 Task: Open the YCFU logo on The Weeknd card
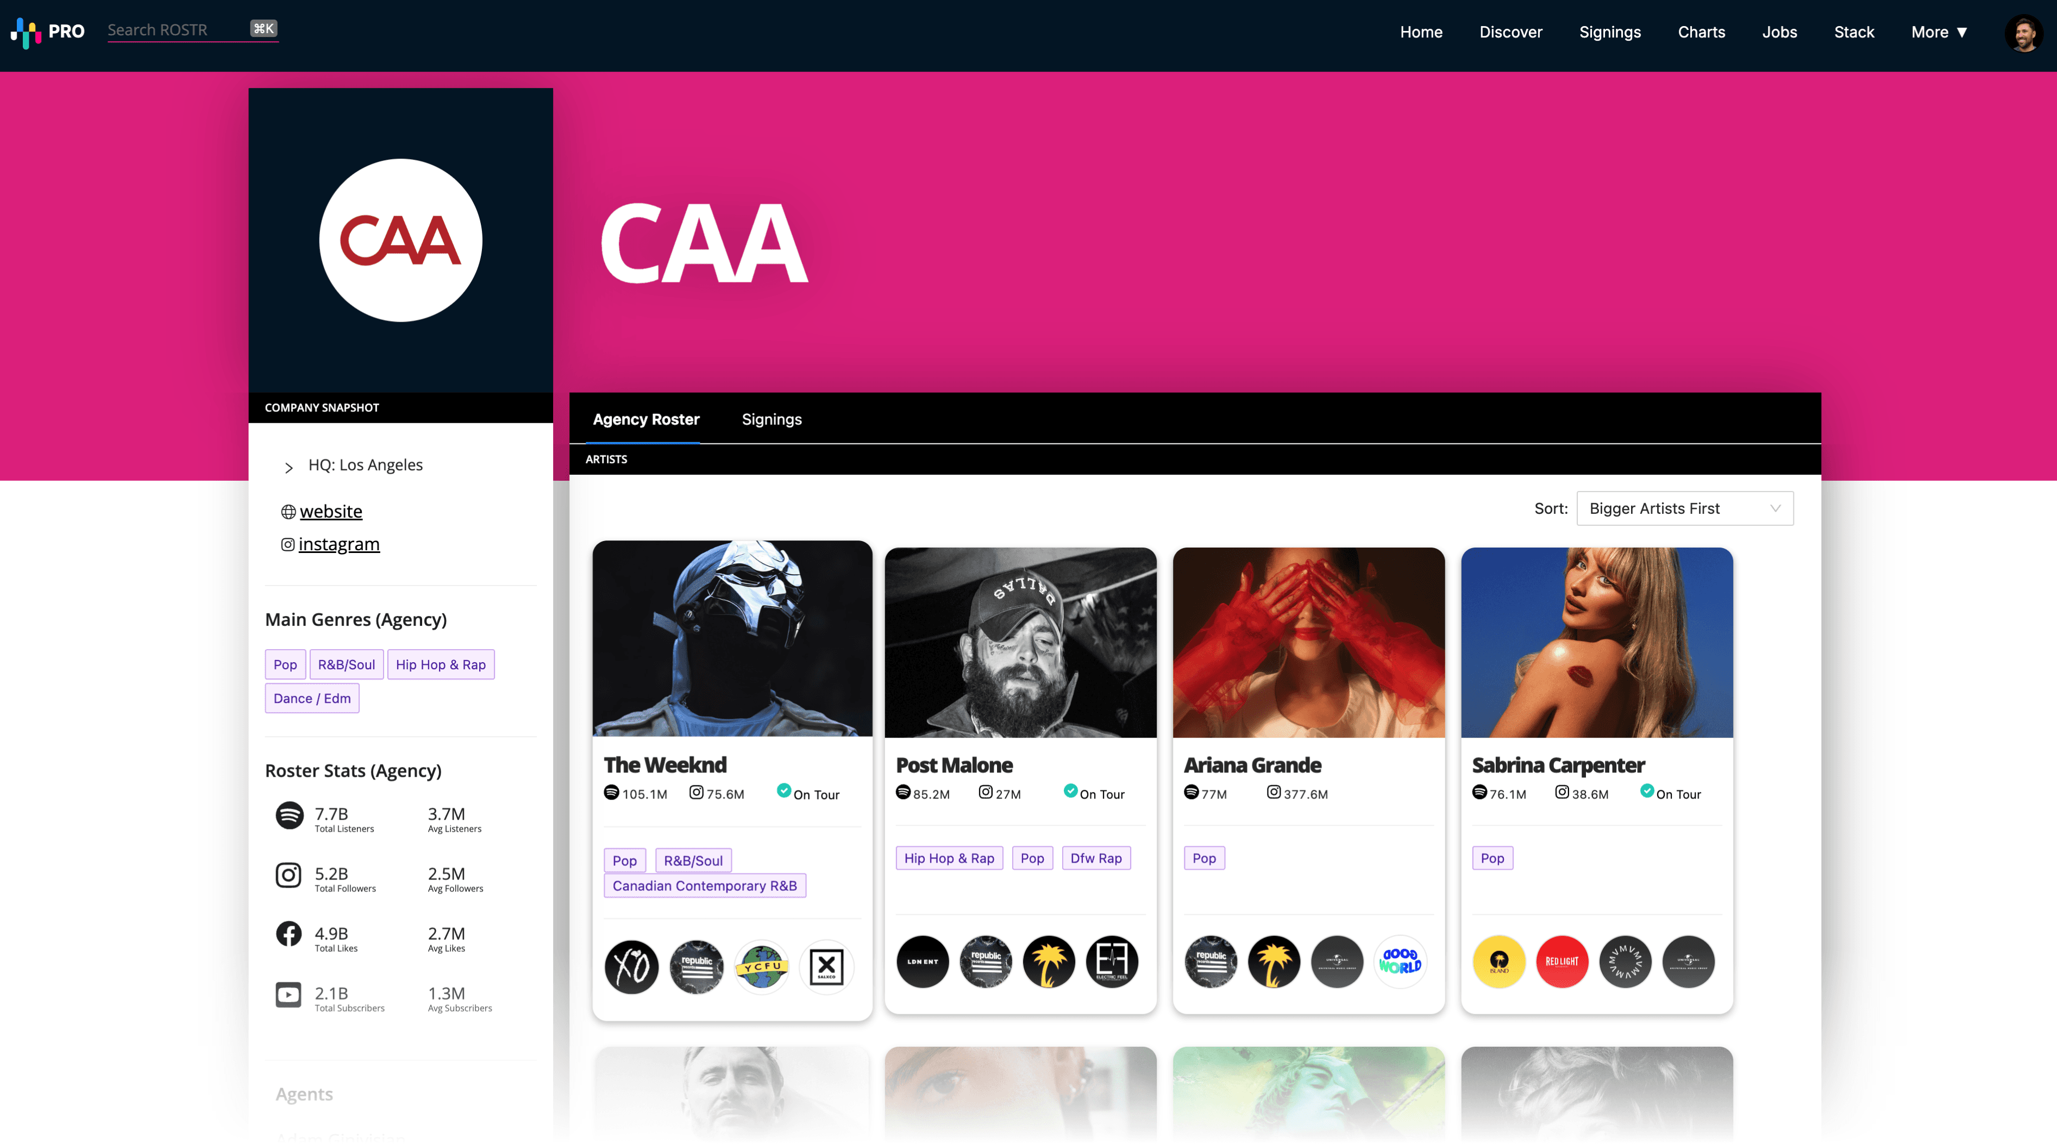click(x=762, y=967)
